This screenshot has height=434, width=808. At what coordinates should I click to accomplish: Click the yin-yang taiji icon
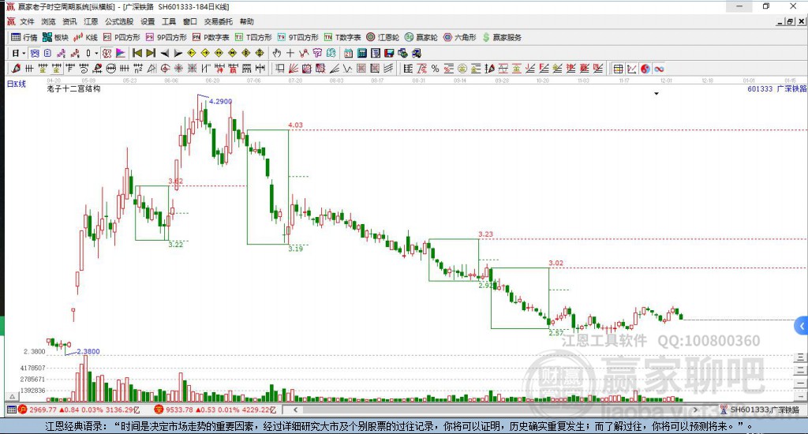pyautogui.click(x=645, y=69)
